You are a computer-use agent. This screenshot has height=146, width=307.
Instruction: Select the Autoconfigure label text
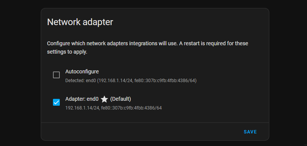coord(82,72)
